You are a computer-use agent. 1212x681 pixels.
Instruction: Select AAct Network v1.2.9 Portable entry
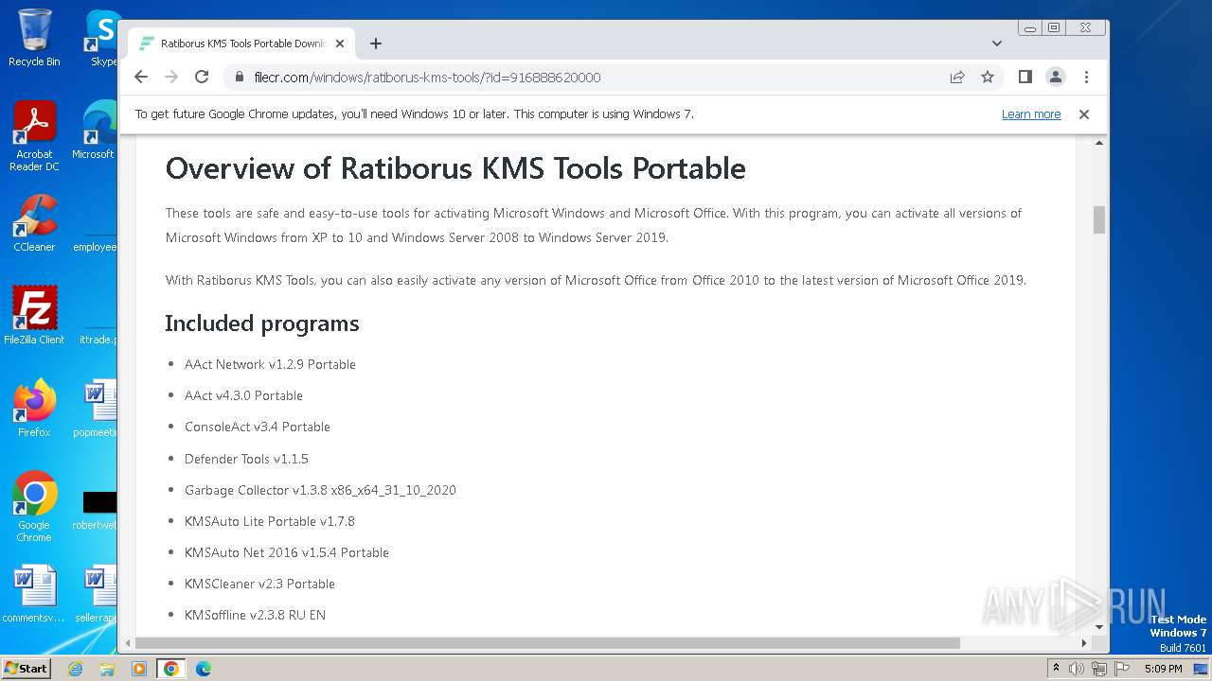pyautogui.click(x=270, y=364)
